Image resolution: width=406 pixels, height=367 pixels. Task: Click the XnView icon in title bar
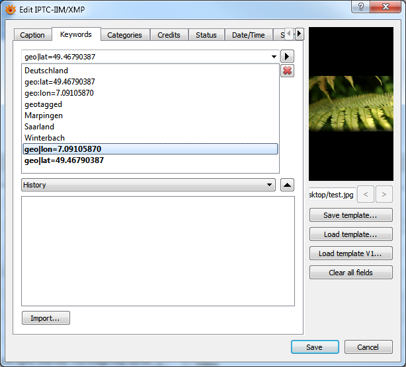click(11, 10)
